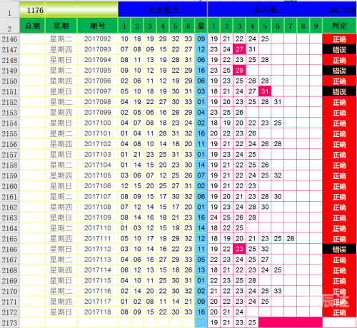The height and width of the screenshot is (328, 357).
Task: Select blue ball cell 16 in row 2172
Action: pos(201,312)
